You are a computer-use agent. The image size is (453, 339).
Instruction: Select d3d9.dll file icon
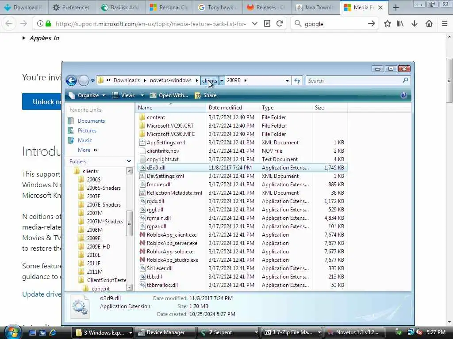pos(142,167)
